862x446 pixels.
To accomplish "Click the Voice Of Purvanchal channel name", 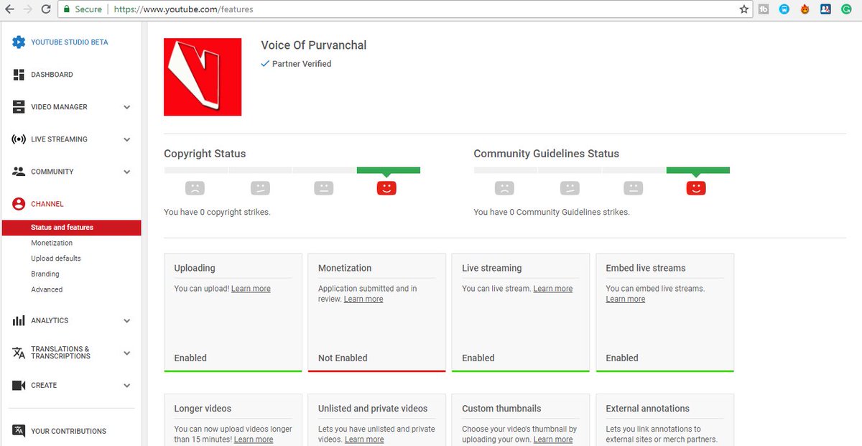I will pyautogui.click(x=314, y=45).
